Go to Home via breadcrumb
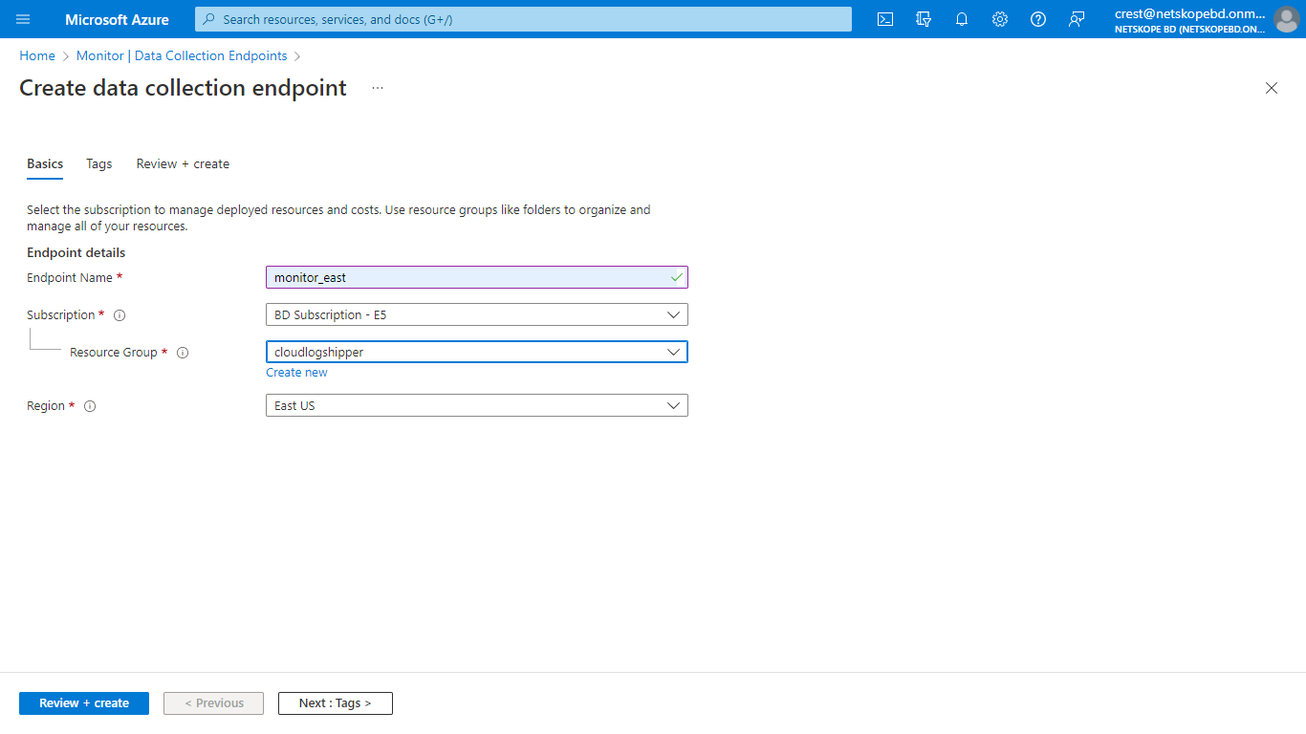 (x=36, y=55)
